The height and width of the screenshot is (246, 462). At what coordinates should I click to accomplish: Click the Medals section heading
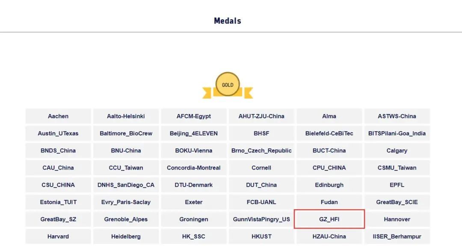click(x=228, y=21)
